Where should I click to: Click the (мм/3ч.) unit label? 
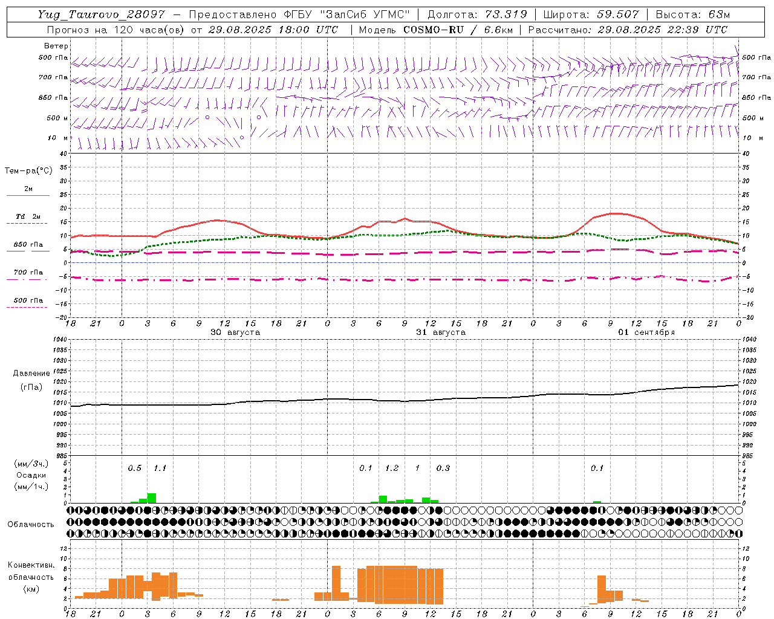pos(31,464)
